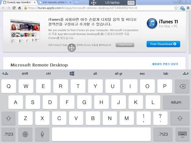Tap the return key
The width and height of the screenshot is (191, 143).
(176, 102)
